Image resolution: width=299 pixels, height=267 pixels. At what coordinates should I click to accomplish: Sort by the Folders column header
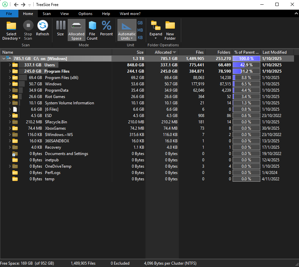(x=219, y=52)
